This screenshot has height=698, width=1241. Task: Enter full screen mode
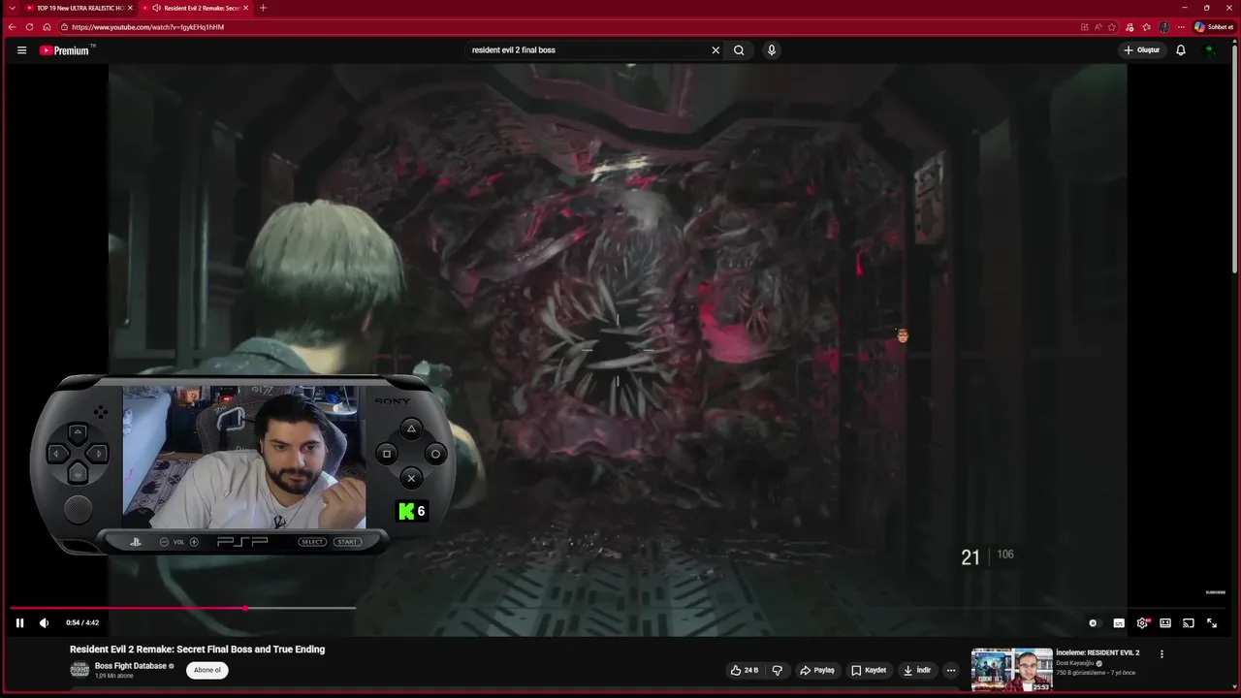[1212, 623]
